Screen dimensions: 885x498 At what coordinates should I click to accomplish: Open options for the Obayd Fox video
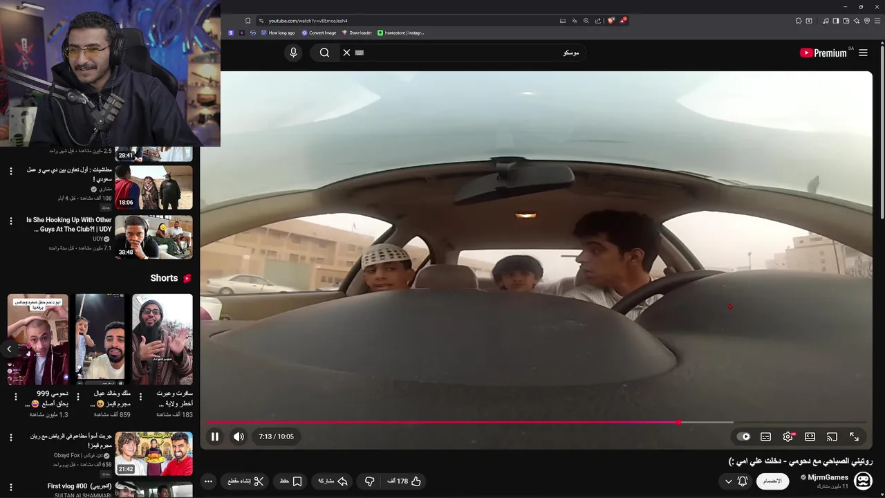[x=10, y=438]
